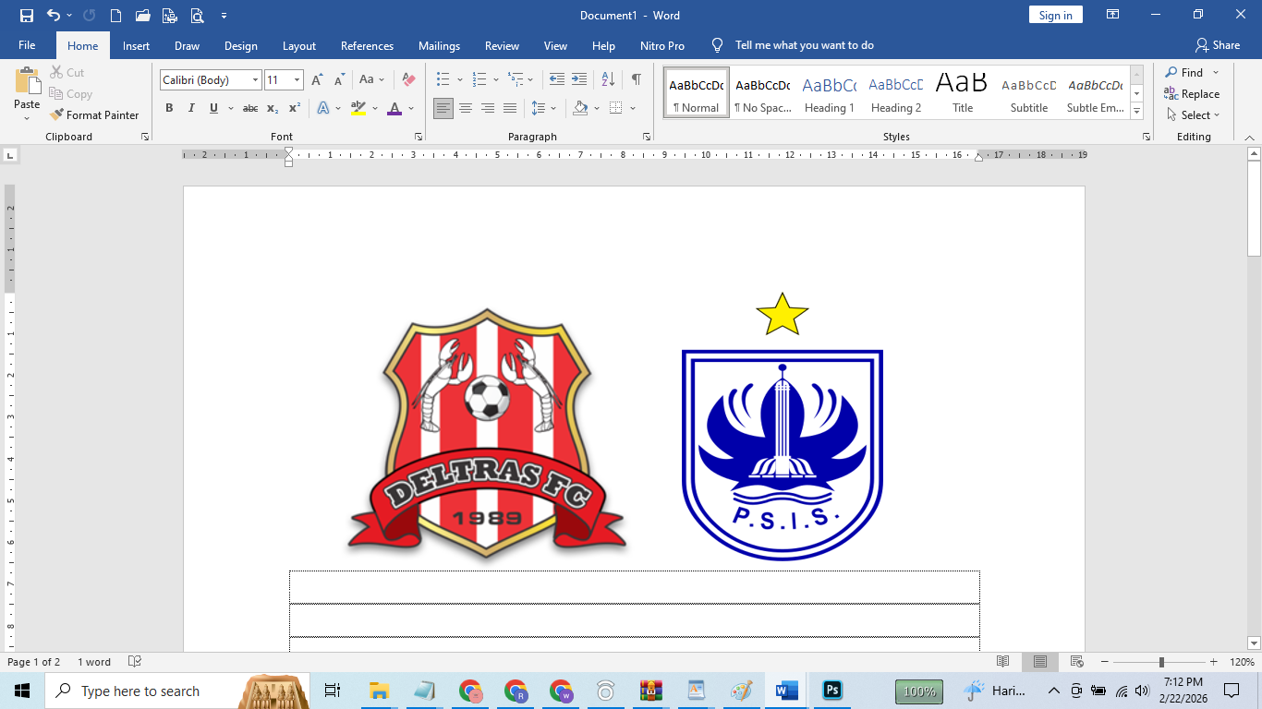Apply the red font color
The image size is (1262, 709).
pos(394,108)
